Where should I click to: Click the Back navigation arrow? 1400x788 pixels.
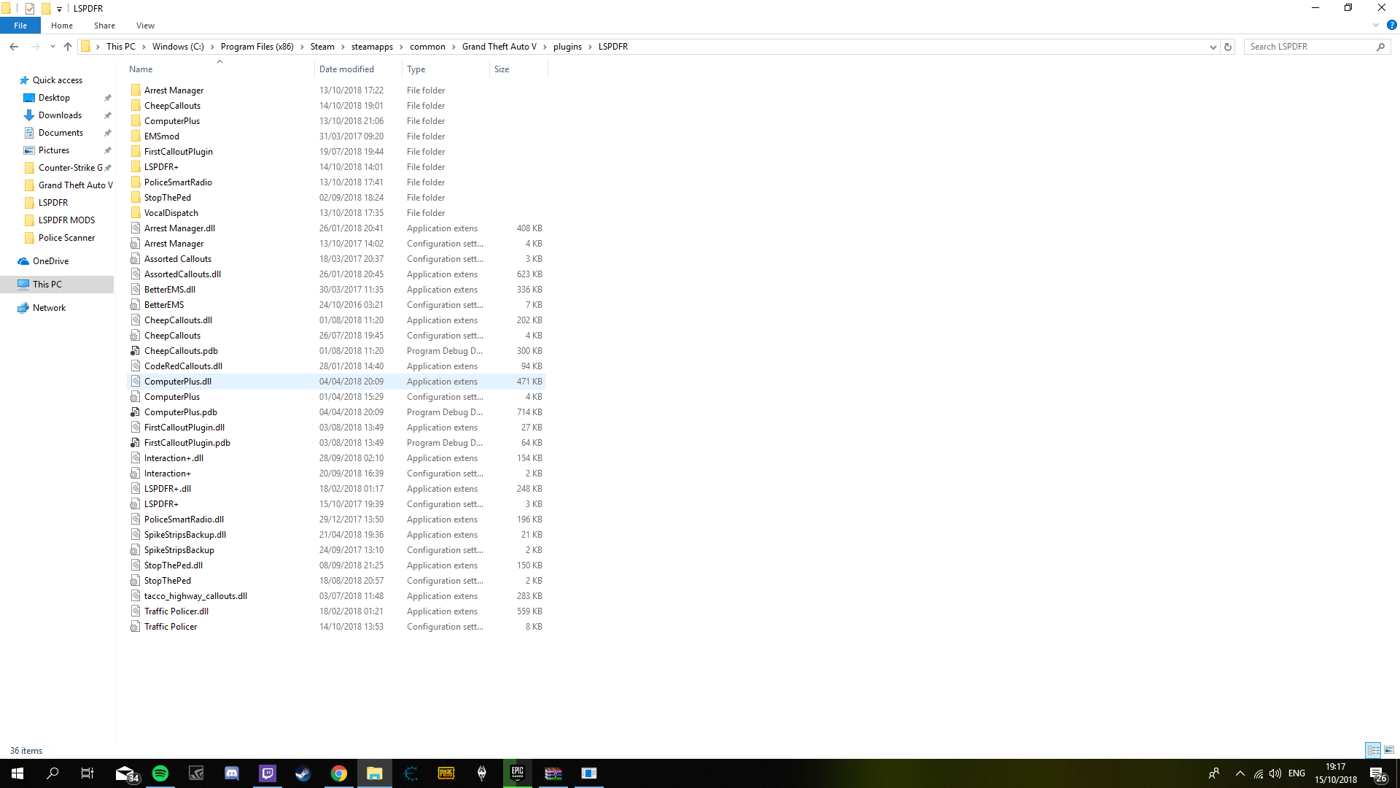coord(14,47)
